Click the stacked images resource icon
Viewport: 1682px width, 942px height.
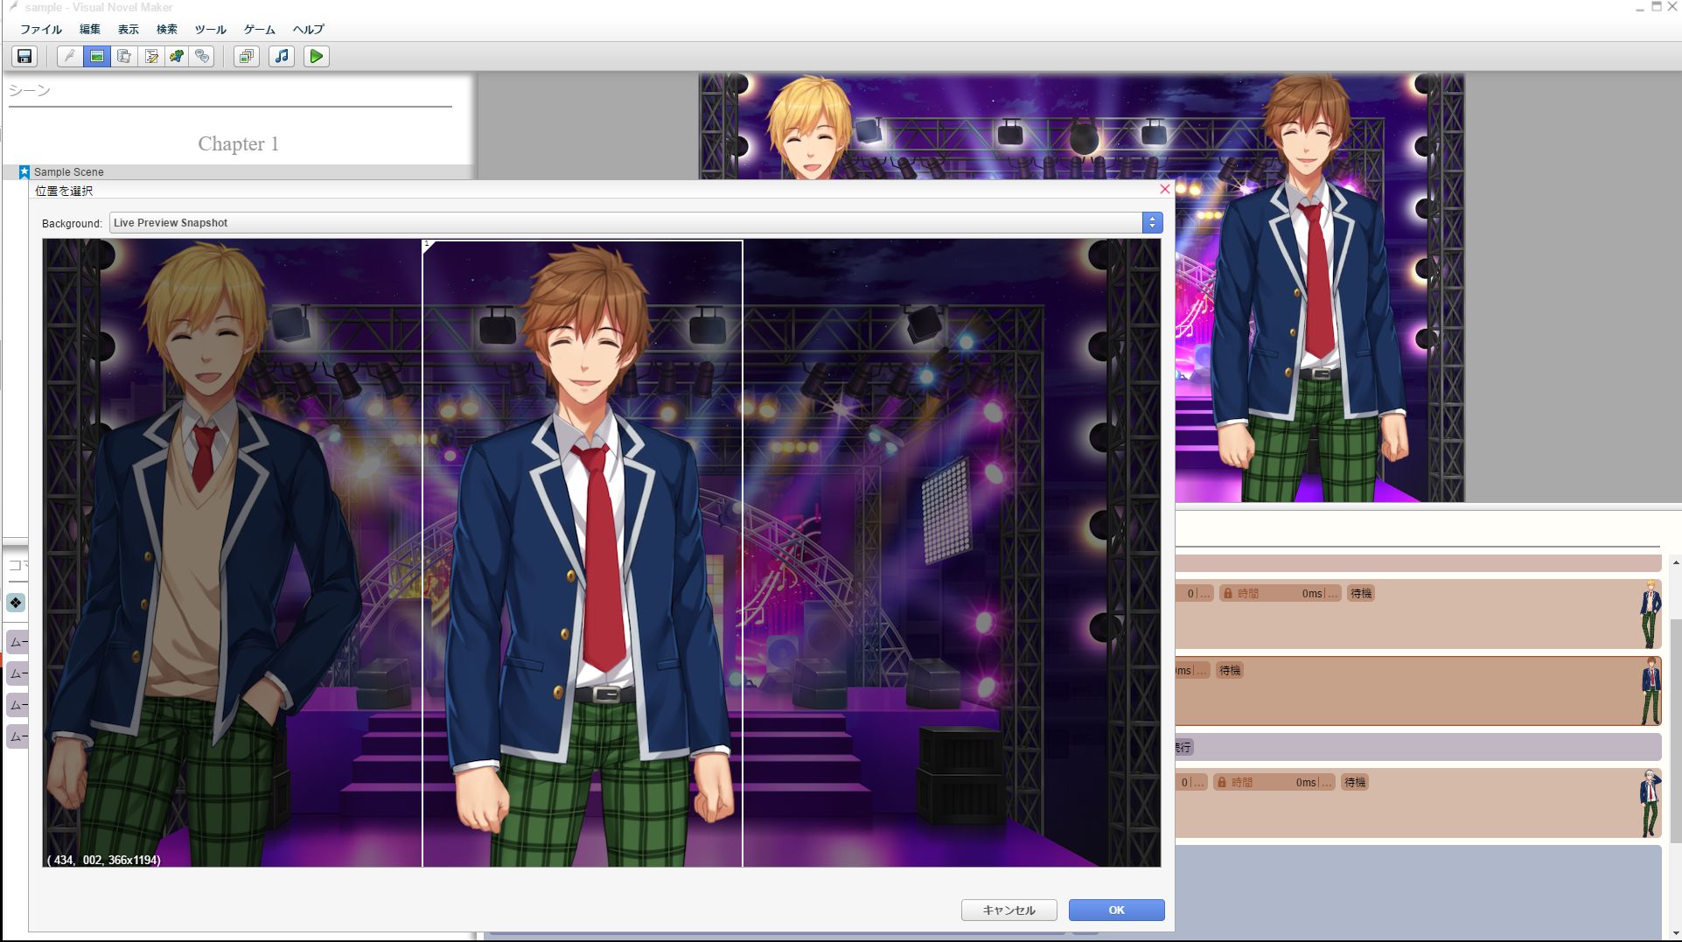[x=247, y=57]
